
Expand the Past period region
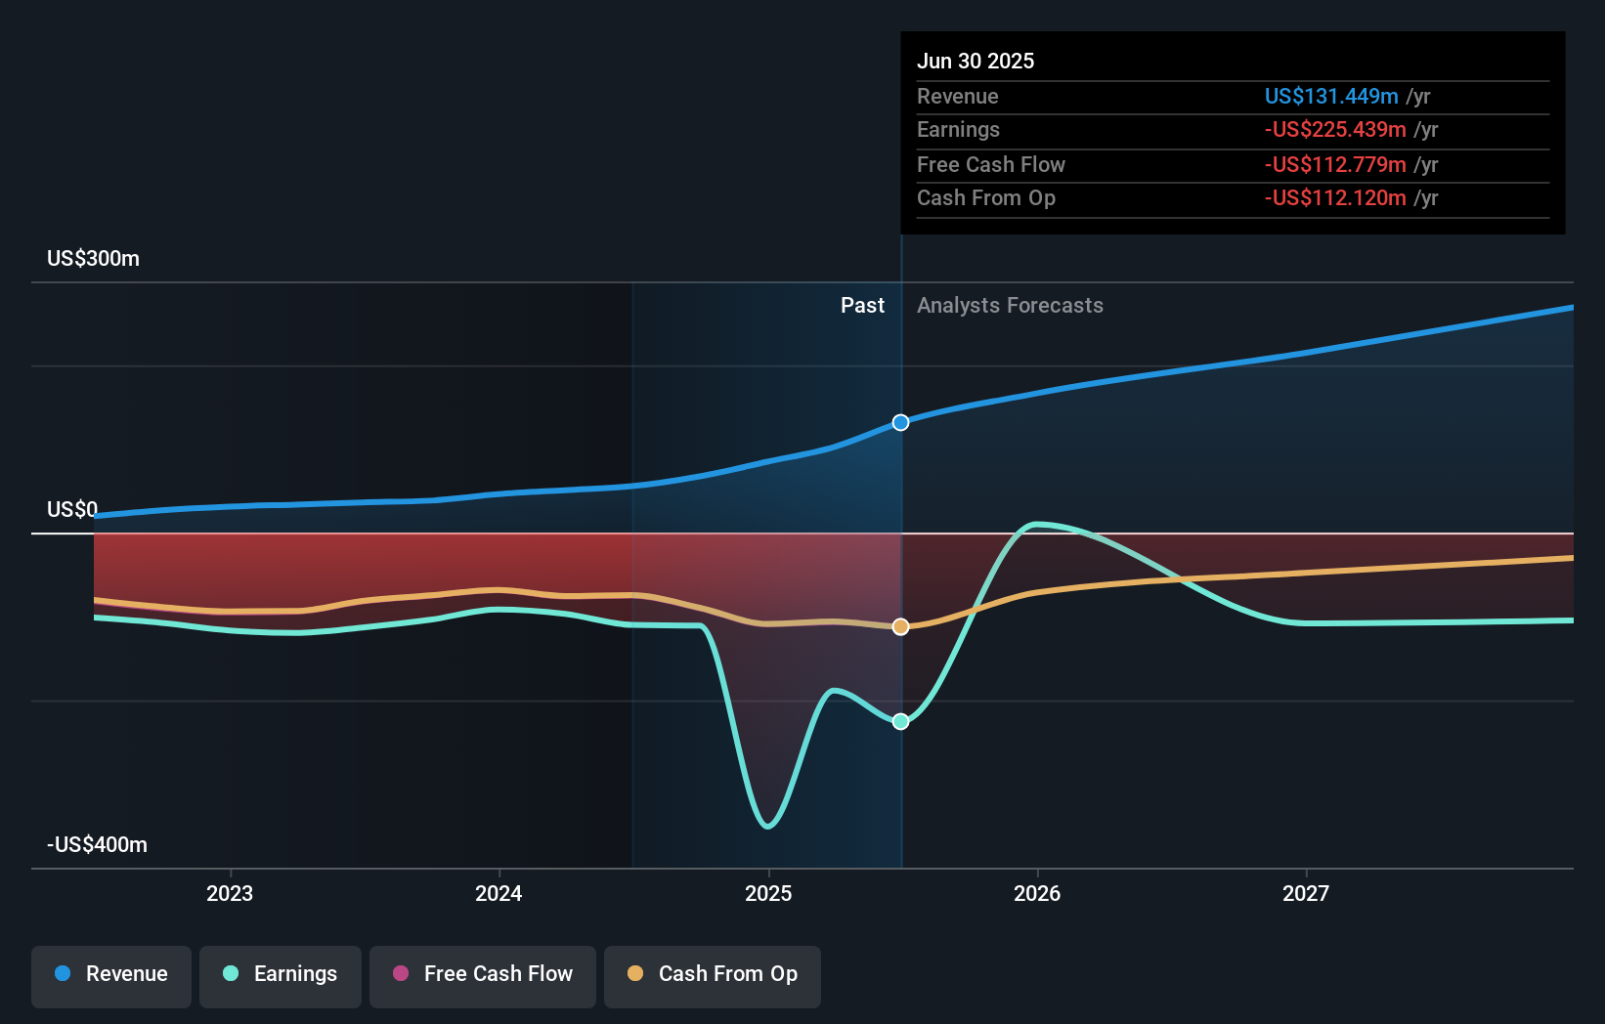click(x=862, y=305)
